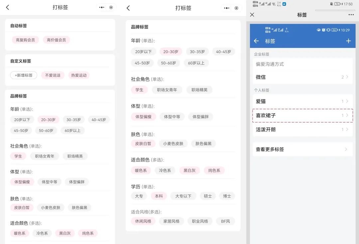Tap left panel's circle target capsule icon
359x244 pixels.
[111, 7]
